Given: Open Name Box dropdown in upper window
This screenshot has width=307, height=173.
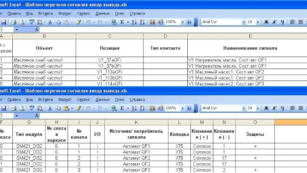Looking at the screenshot, I should [x=17, y=30].
